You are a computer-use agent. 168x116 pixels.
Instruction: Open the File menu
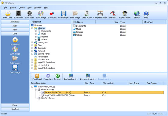[x=5, y=8]
